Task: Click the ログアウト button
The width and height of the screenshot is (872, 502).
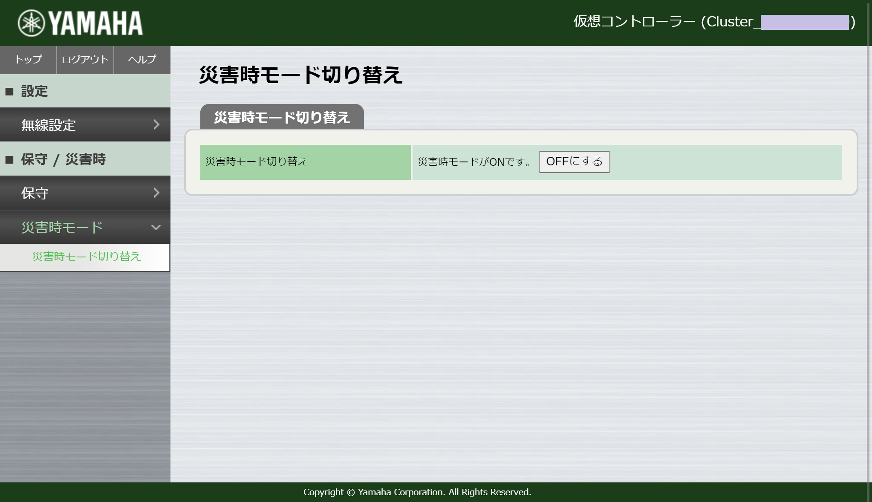Action: 85,60
